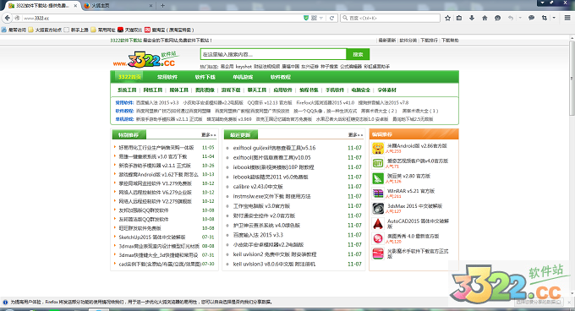The width and height of the screenshot is (575, 311).
Task: Expand dropdown arrow beside undo icon
Action: point(520,18)
